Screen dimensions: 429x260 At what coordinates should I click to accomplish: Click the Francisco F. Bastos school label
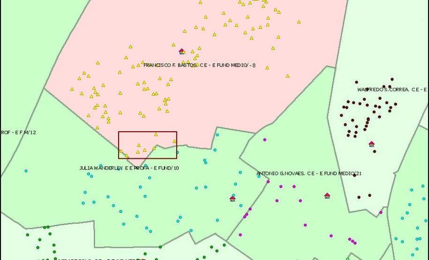tap(200, 65)
